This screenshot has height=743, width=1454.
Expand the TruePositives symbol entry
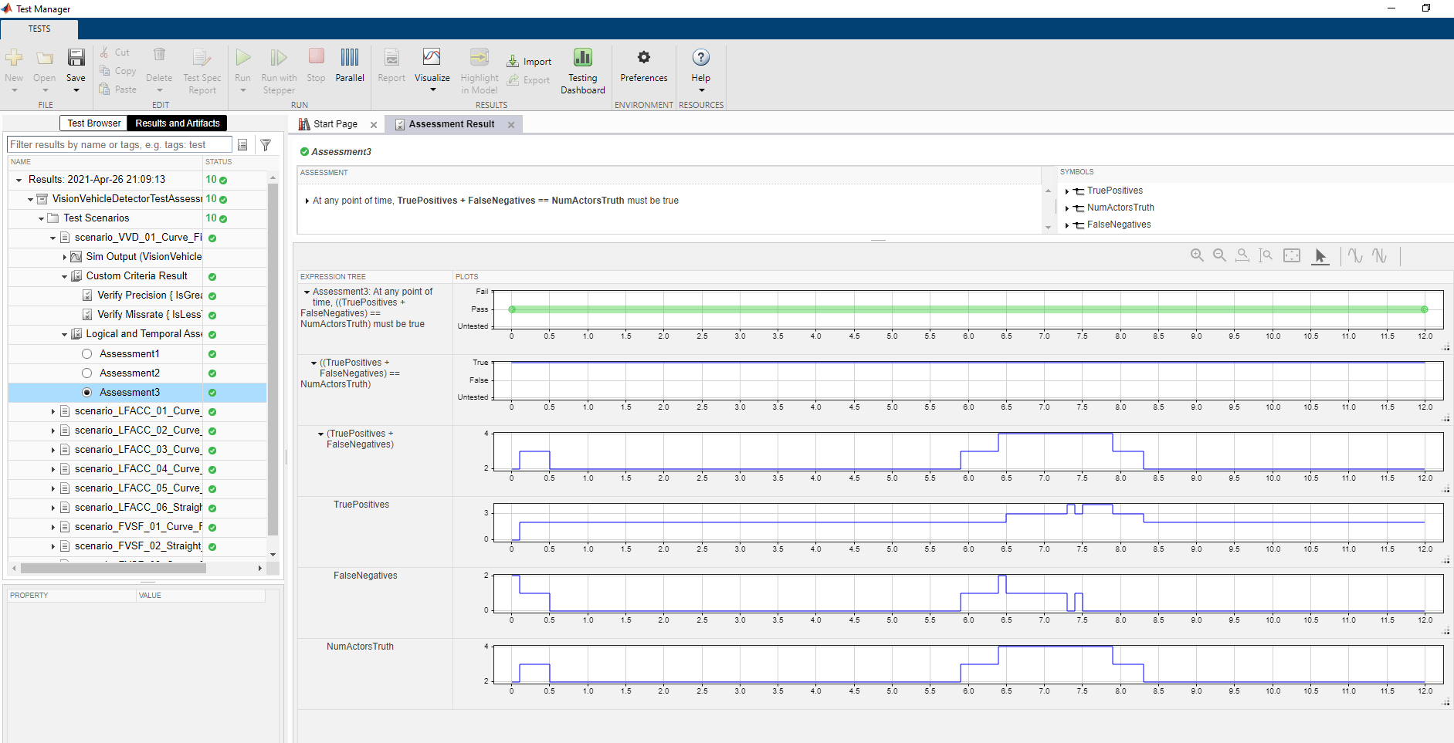[1067, 191]
